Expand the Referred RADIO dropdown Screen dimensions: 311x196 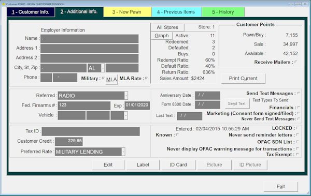pyautogui.click(x=126, y=96)
